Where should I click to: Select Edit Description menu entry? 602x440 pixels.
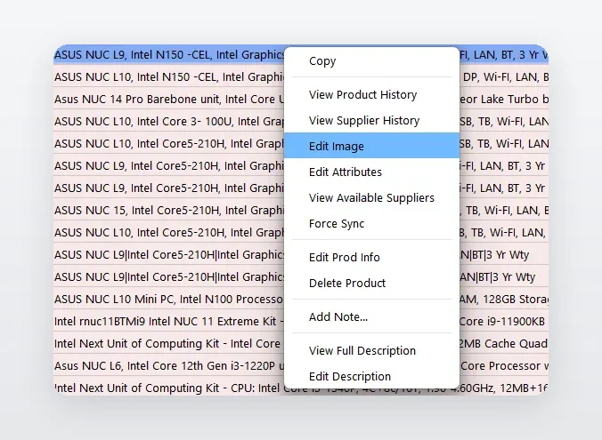(x=371, y=376)
